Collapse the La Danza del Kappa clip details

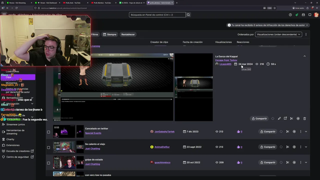[x=304, y=56]
